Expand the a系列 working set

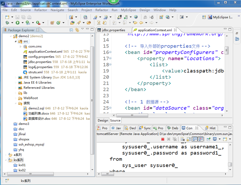(6, 155)
